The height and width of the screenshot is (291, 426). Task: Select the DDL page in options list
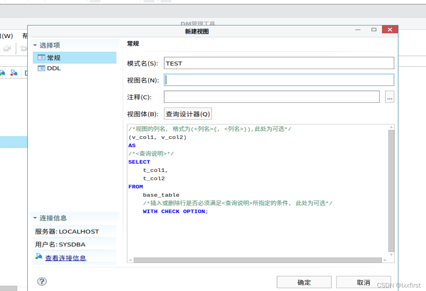(x=75, y=68)
